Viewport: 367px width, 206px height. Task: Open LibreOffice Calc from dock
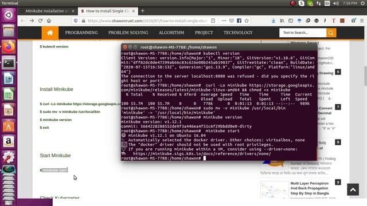pyautogui.click(x=9, y=94)
